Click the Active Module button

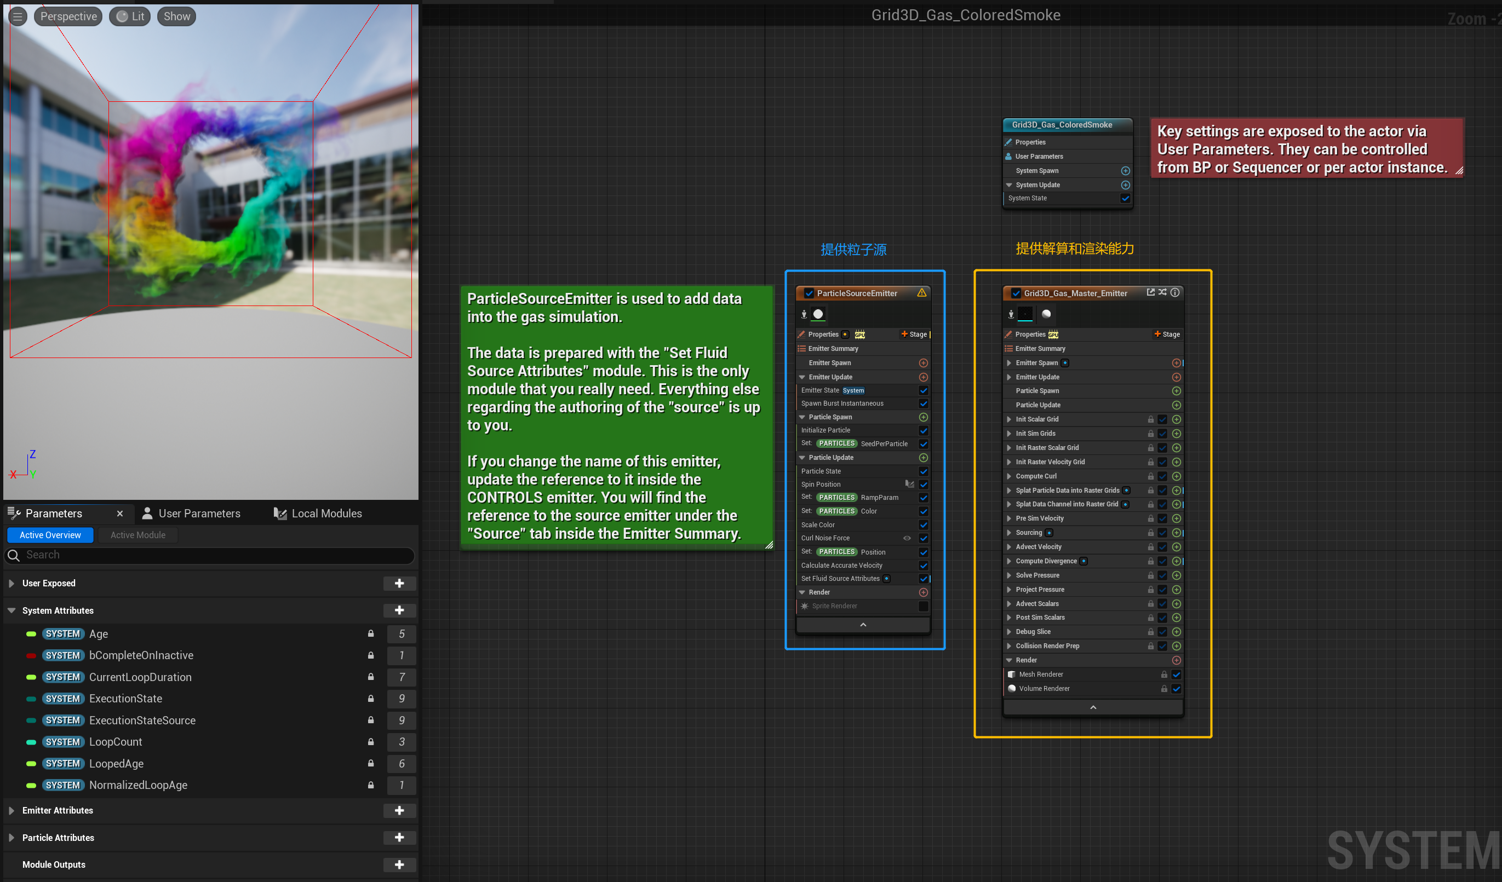[137, 535]
